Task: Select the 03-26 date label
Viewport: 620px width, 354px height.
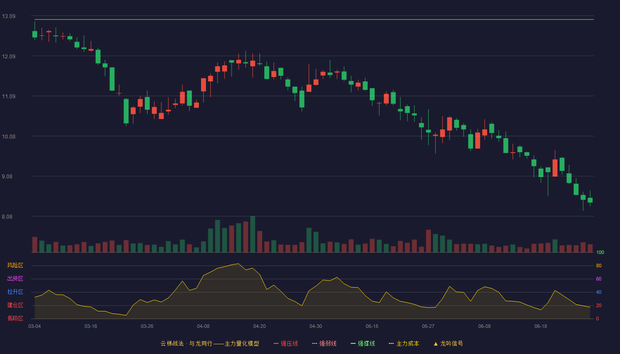Action: point(147,326)
